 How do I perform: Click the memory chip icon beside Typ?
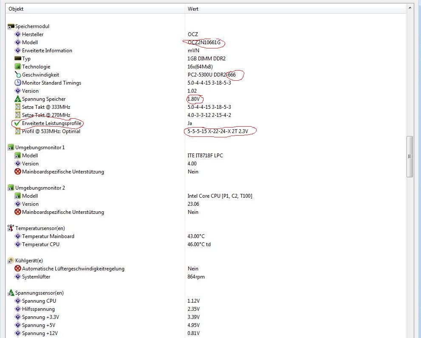tap(18, 58)
